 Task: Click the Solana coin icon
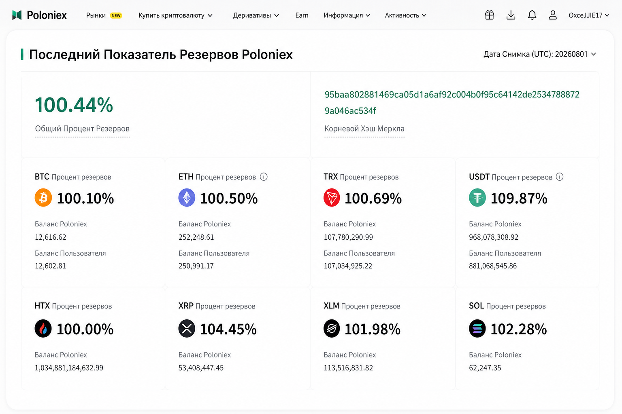pos(477,328)
